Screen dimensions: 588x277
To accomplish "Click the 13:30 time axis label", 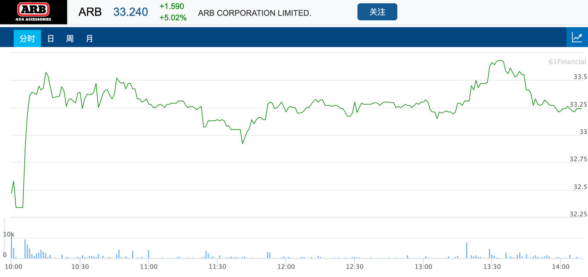I will pos(492,267).
